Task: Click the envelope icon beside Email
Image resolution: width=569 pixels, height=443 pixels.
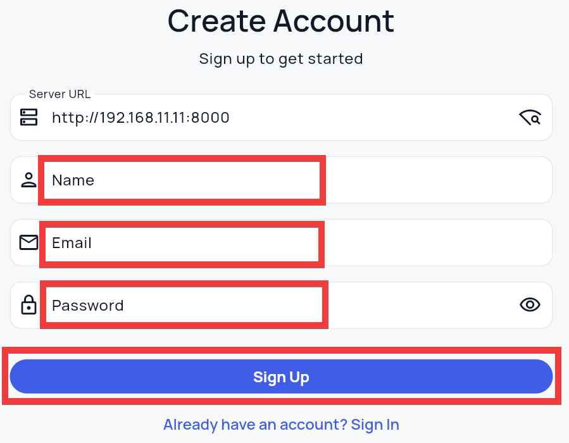Action: 28,242
